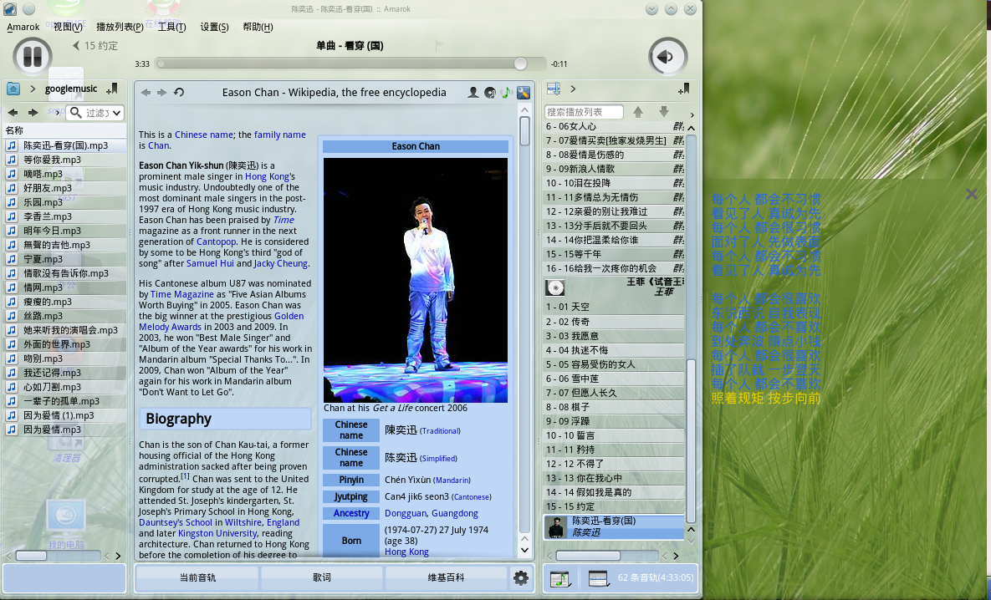Screen dimensions: 991x600
Task: Select playlist track 1 - 01 天空
Action: (614, 307)
